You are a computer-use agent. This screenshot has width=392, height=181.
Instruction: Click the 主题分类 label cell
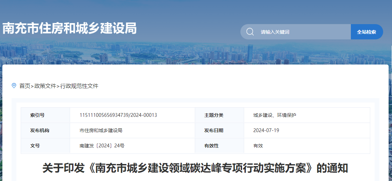214,115
